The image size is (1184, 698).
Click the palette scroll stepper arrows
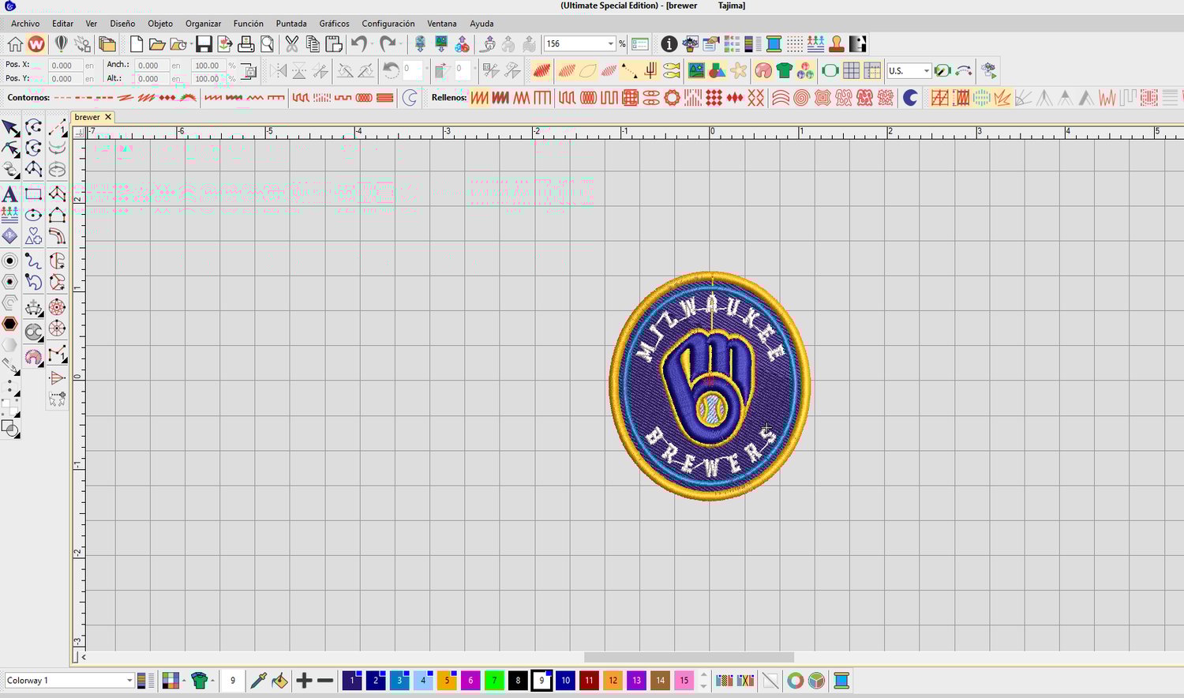tap(704, 681)
